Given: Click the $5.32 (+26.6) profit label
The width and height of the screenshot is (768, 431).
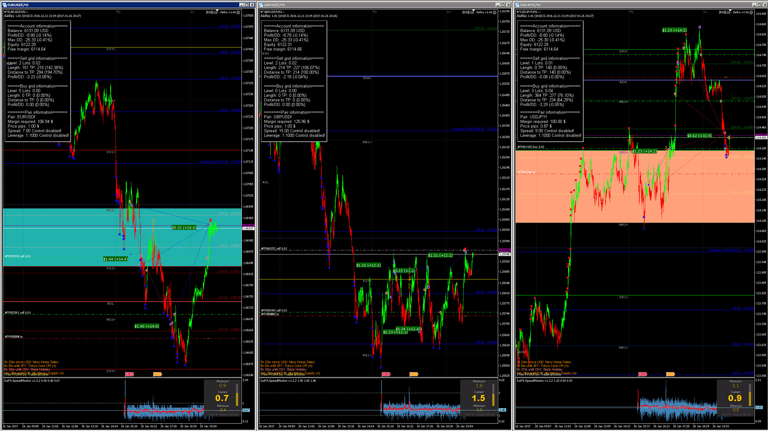Looking at the screenshot, I should point(184,228).
